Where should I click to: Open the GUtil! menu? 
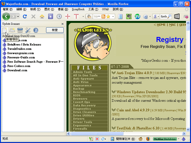click(105, 9)
